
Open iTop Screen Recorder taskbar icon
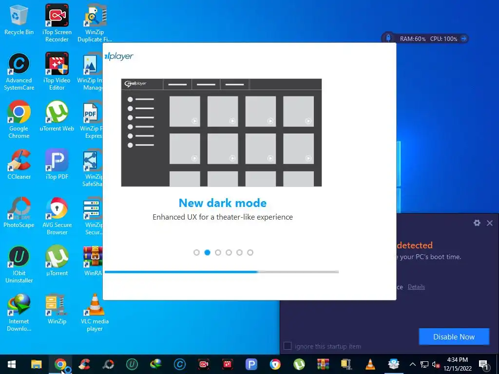click(x=204, y=364)
